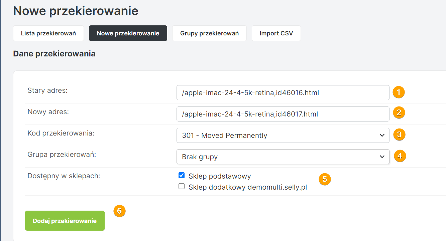Expand the Grupa przekierowań dropdown

[x=283, y=157]
